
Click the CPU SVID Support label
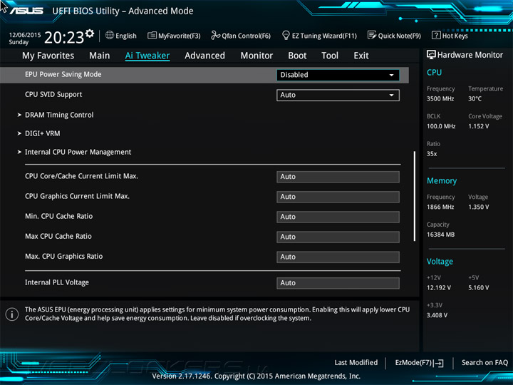tap(53, 95)
